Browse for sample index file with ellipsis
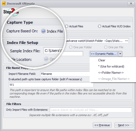Image resolution: width=136 pixels, height=131 pixels. click(x=126, y=41)
